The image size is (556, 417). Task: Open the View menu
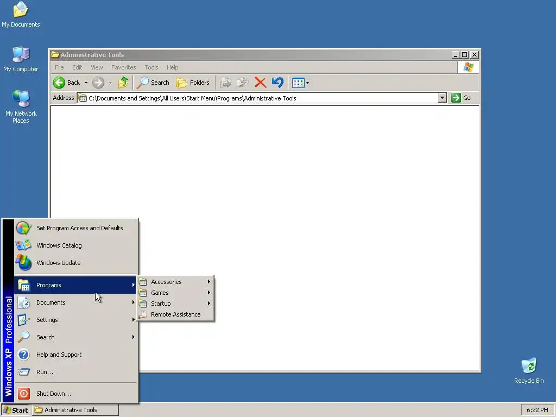click(x=97, y=67)
